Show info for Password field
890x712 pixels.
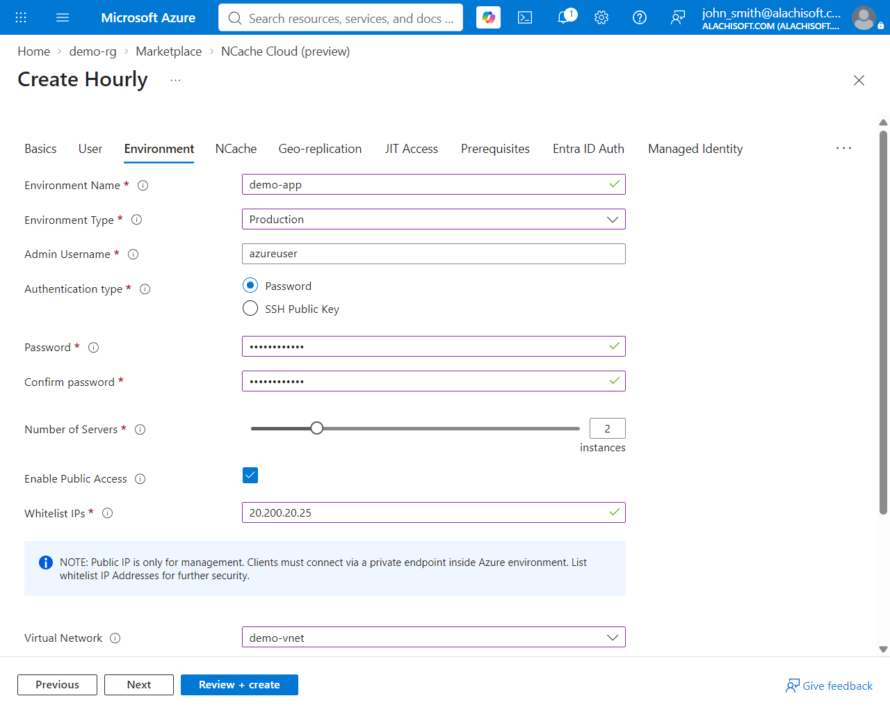pyautogui.click(x=93, y=348)
